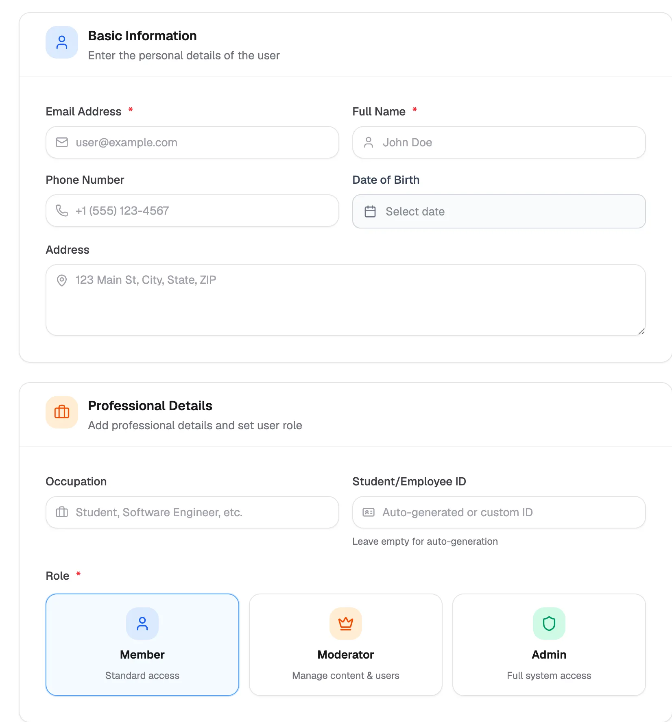Click the 'Professional Details' heading
Image resolution: width=672 pixels, height=722 pixels.
(x=150, y=406)
